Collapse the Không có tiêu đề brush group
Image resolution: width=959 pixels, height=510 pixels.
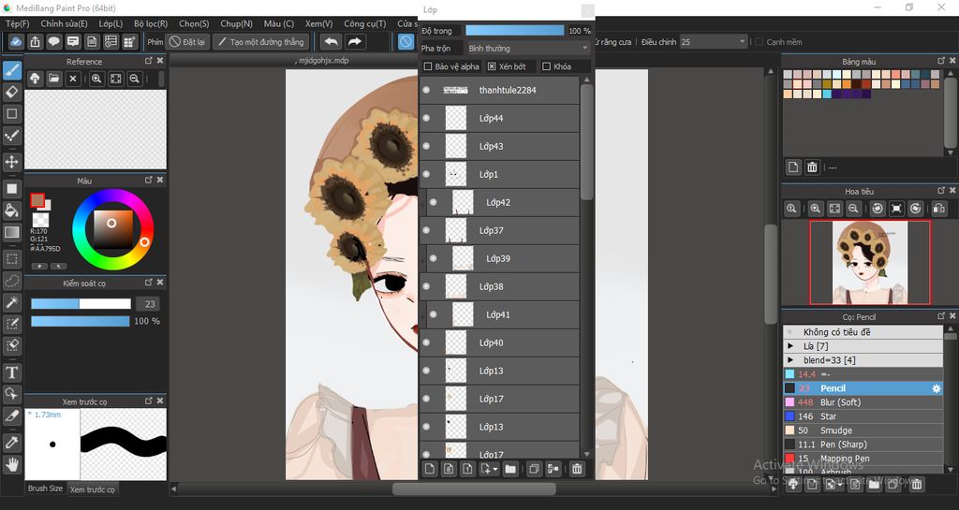pos(790,331)
